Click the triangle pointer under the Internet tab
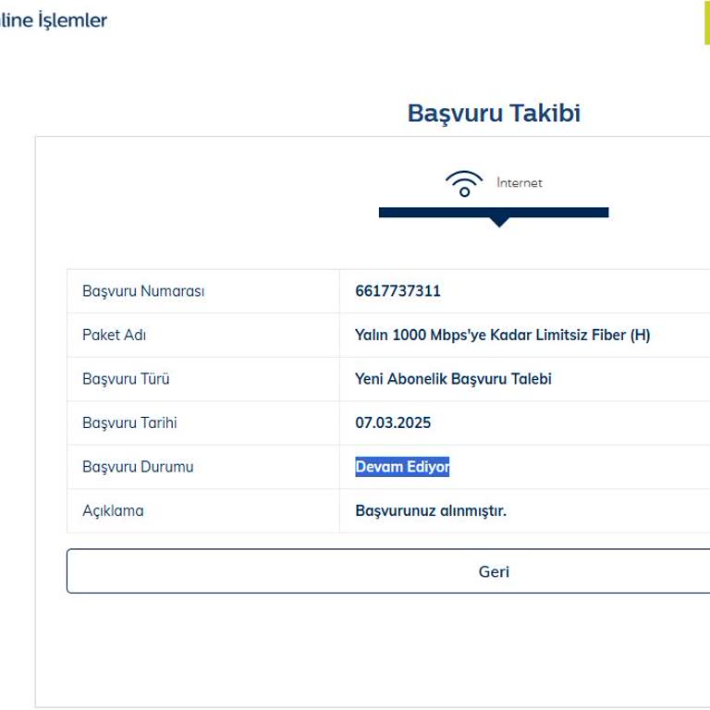 tap(499, 222)
